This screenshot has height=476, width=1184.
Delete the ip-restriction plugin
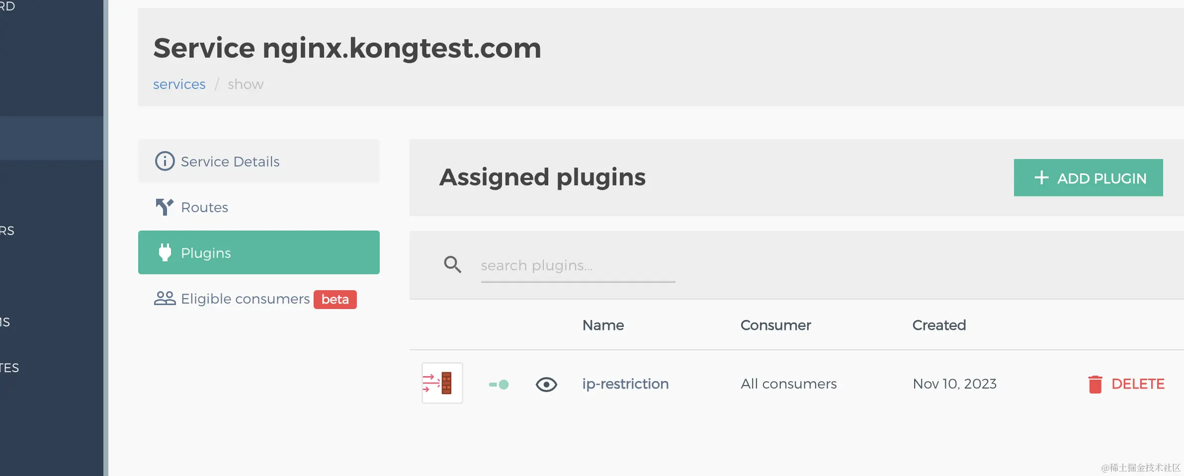1137,384
